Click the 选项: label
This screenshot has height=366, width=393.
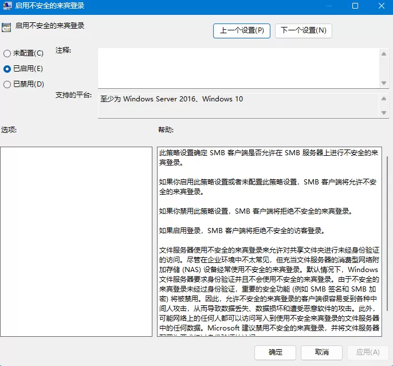(x=9, y=130)
